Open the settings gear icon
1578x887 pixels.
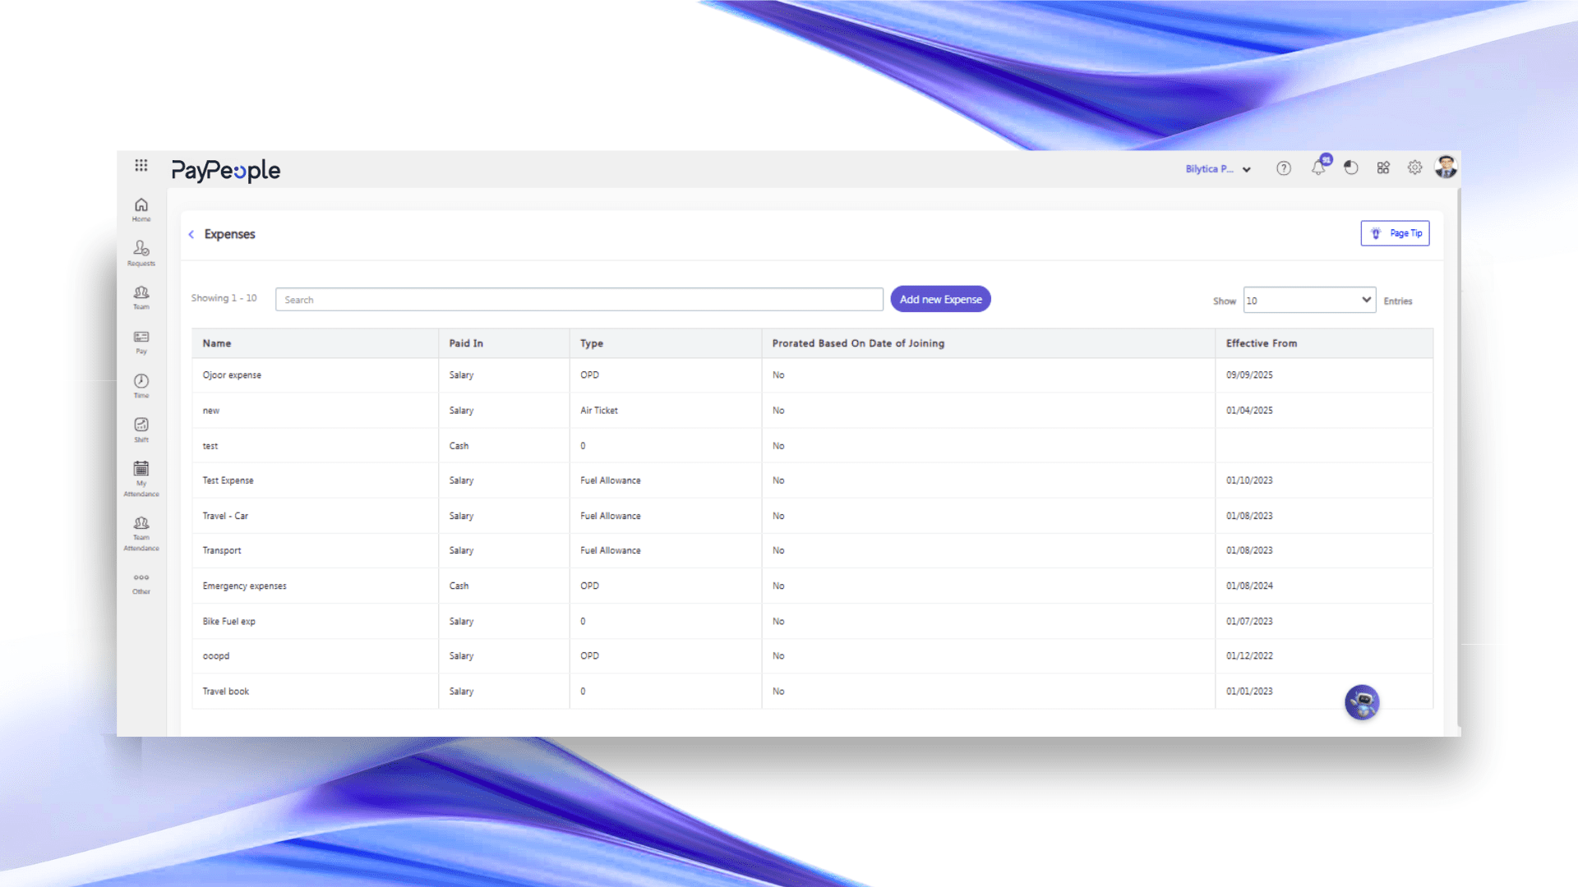pyautogui.click(x=1414, y=168)
